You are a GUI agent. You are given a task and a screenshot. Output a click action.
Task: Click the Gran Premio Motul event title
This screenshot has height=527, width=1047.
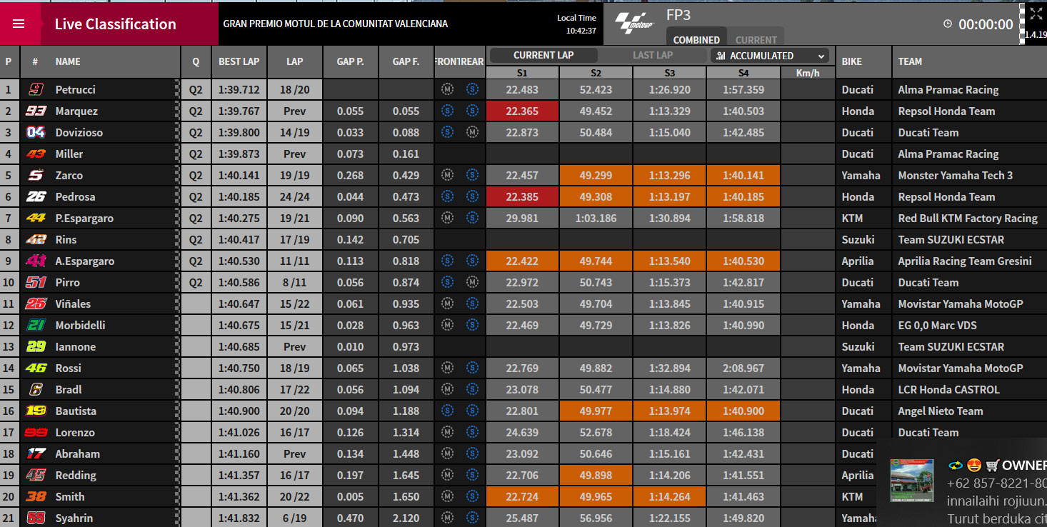336,24
